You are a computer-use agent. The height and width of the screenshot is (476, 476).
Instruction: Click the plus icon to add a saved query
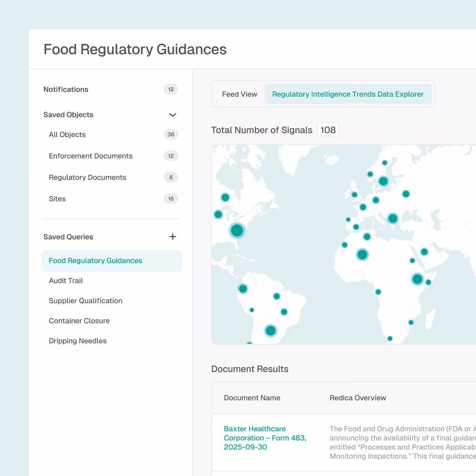(172, 237)
